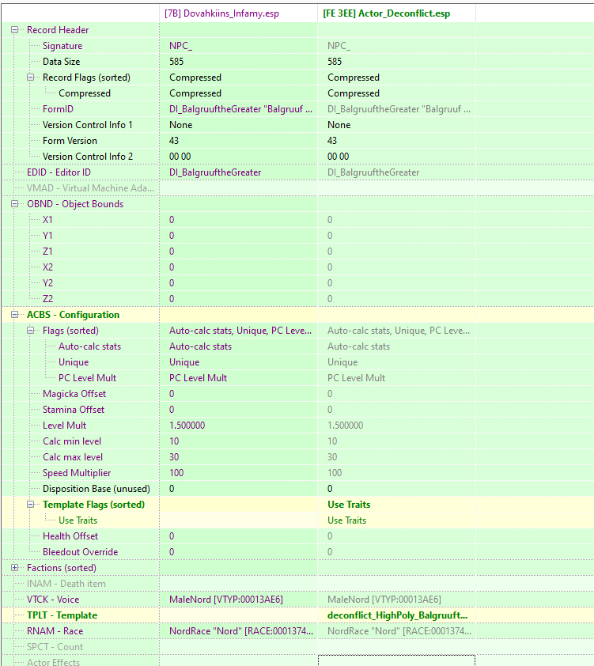The image size is (594, 666).
Task: Select the FormID row label
Action: pyautogui.click(x=58, y=109)
